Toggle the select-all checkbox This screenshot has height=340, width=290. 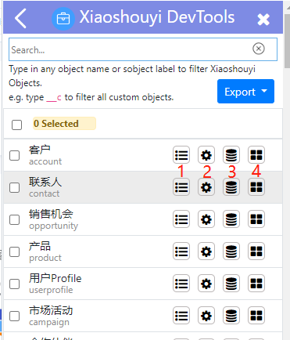pos(16,125)
